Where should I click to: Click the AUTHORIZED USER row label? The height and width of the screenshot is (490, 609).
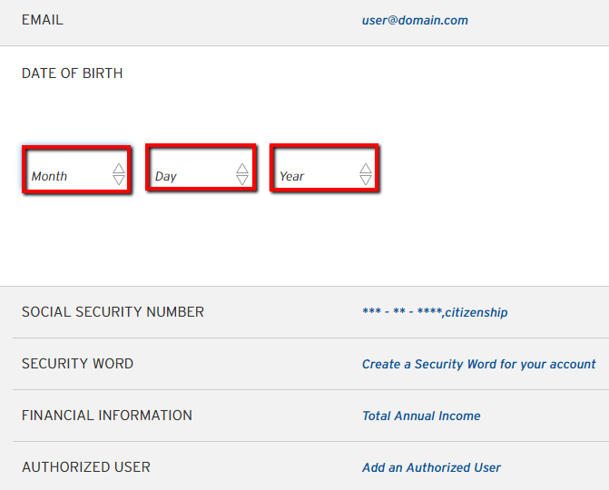tap(86, 466)
